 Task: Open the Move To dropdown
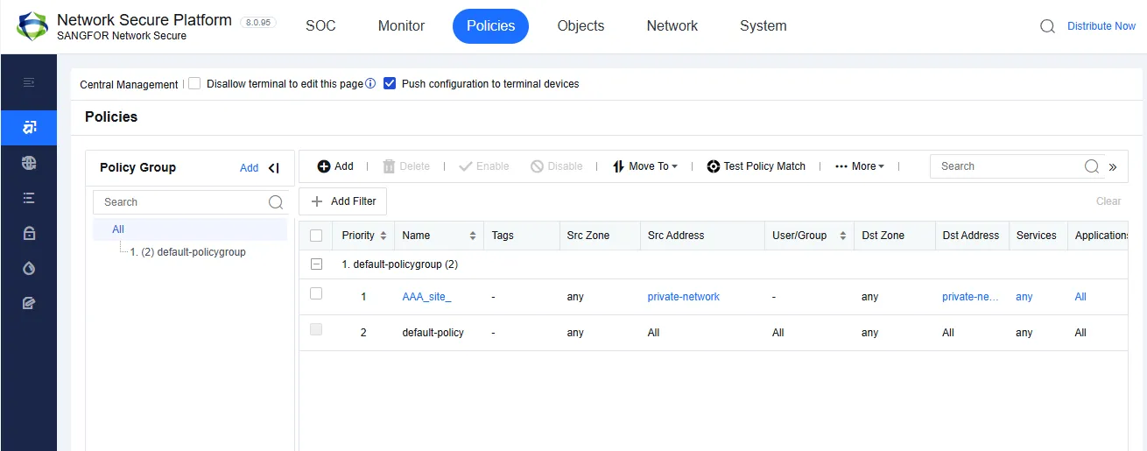645,166
